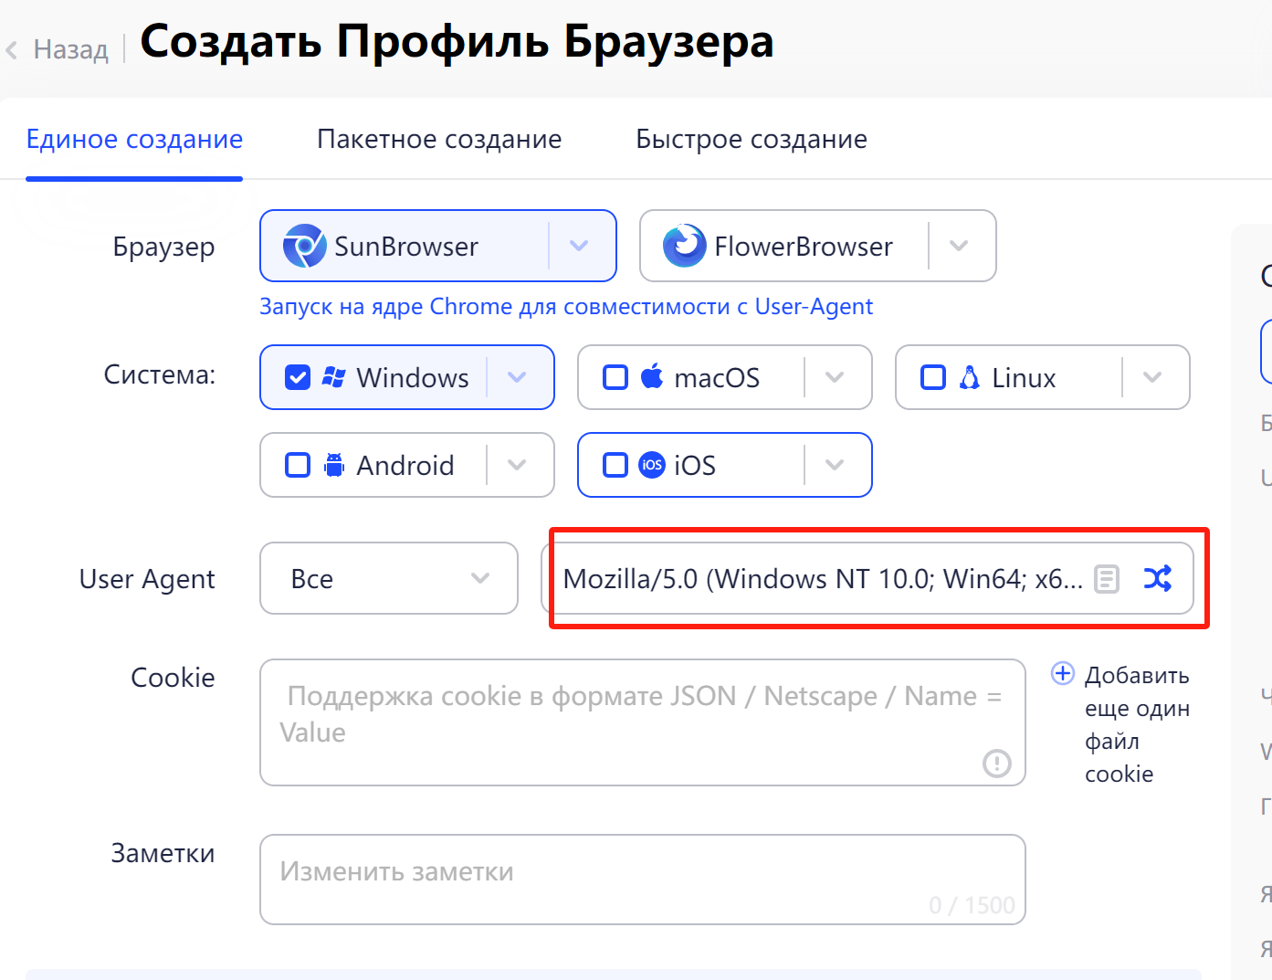
Task: Click the 'Система:' label
Action: tap(160, 374)
